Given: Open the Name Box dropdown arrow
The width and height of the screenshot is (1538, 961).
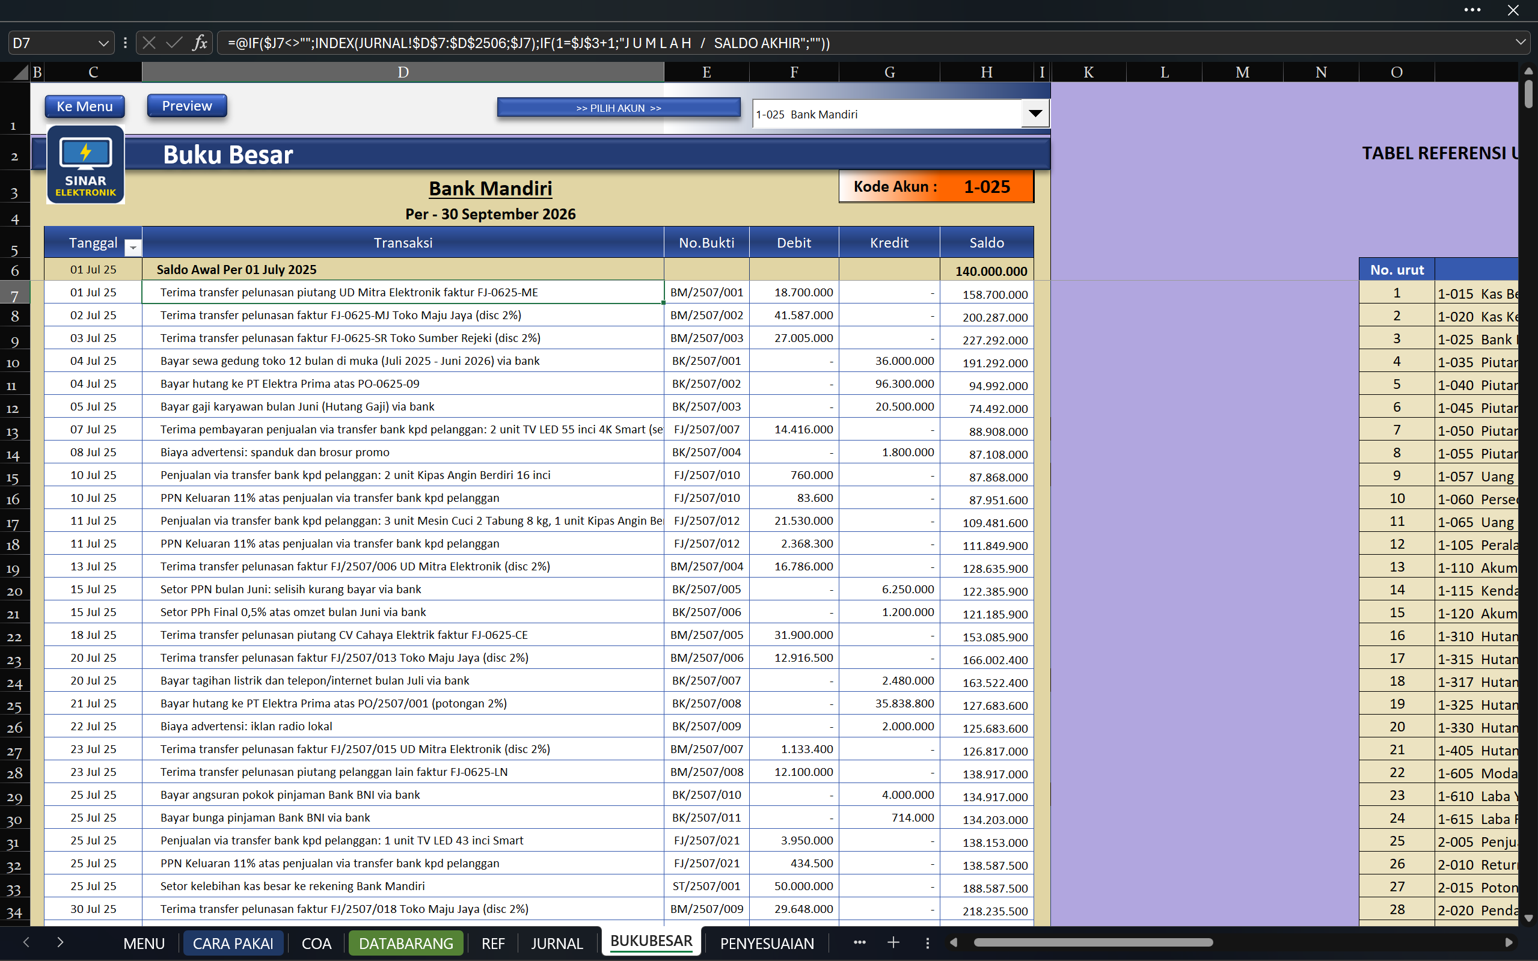Looking at the screenshot, I should 103,43.
